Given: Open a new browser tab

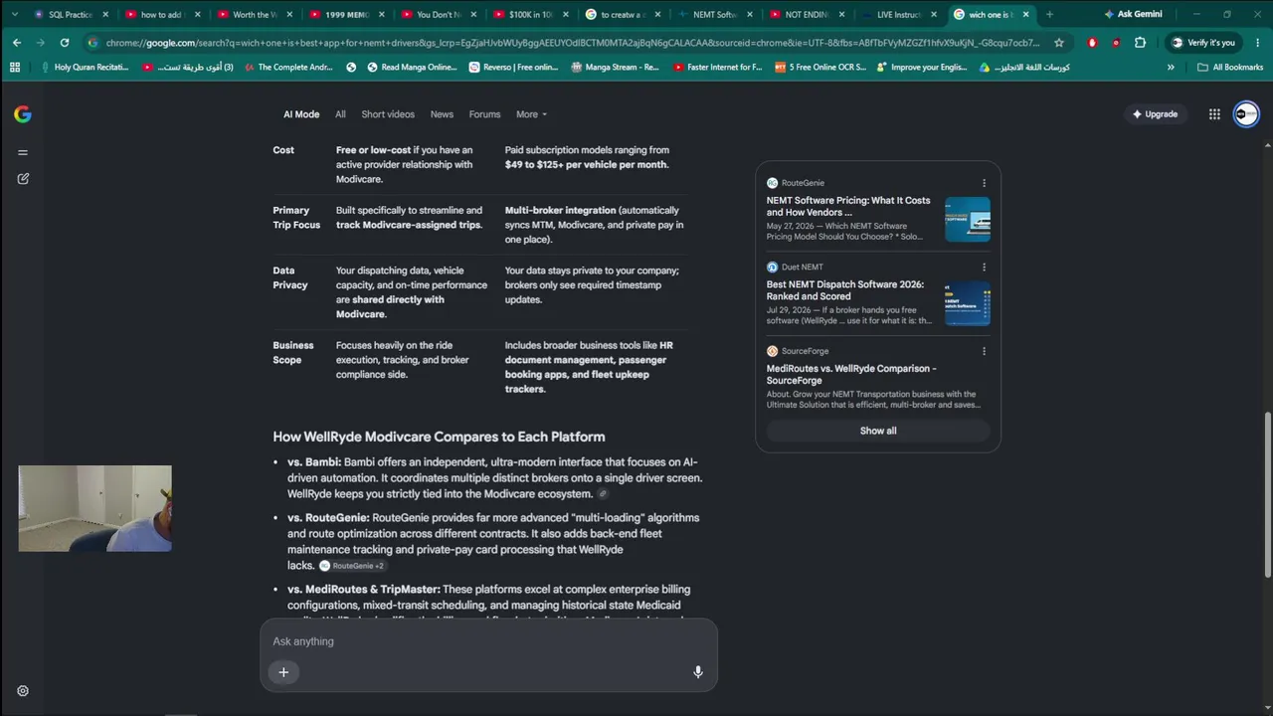Looking at the screenshot, I should (1049, 15).
